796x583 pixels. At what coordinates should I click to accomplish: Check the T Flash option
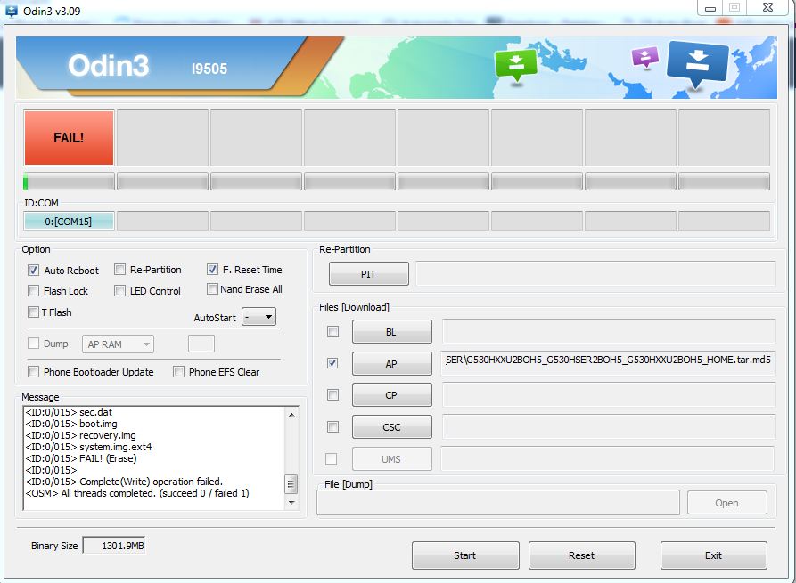pos(34,312)
